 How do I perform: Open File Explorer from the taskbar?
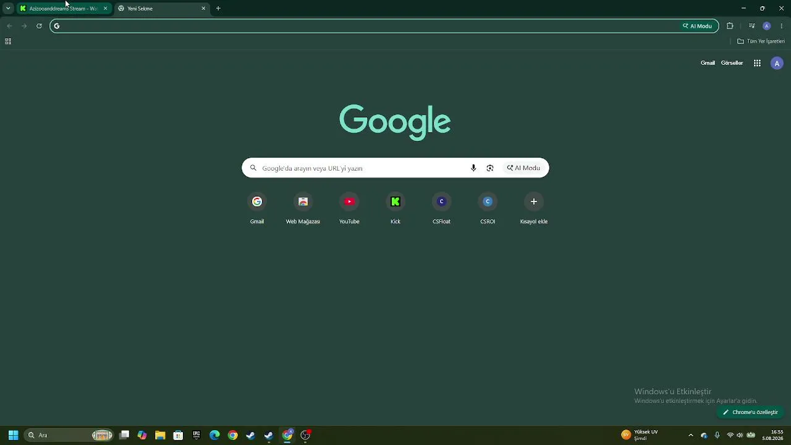(160, 435)
